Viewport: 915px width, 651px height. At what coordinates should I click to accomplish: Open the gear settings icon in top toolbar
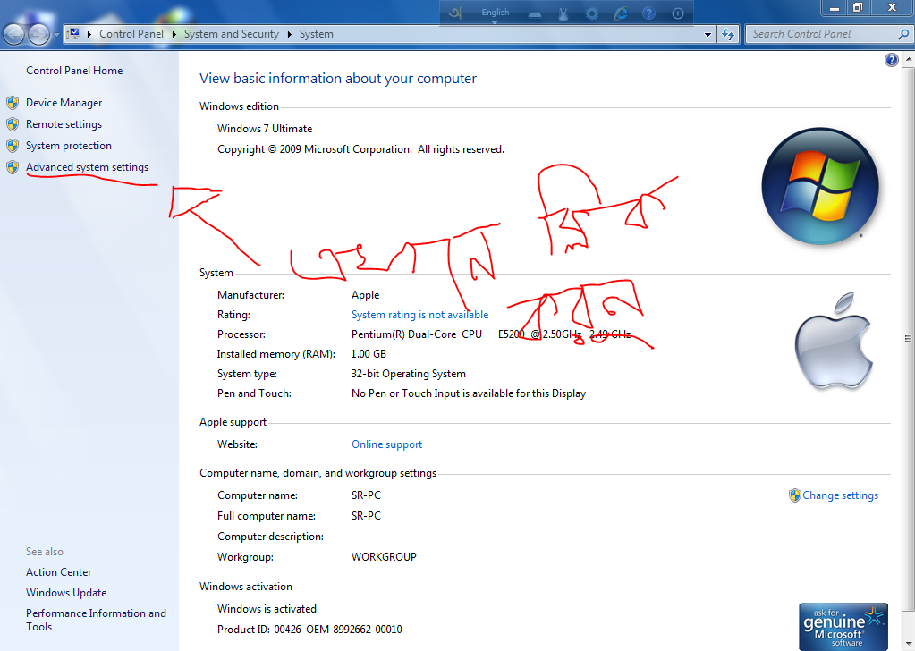pyautogui.click(x=591, y=13)
